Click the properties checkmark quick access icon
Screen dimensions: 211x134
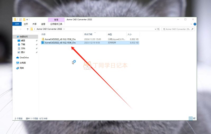click(20, 19)
